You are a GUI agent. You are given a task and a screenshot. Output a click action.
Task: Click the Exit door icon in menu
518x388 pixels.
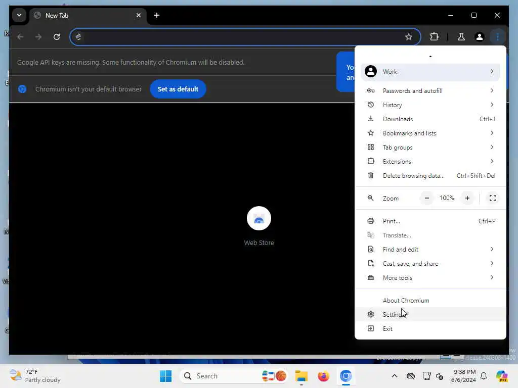[x=371, y=328]
